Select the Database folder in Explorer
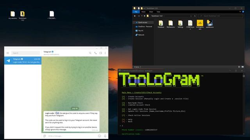The image size is (250, 140). pos(161,24)
